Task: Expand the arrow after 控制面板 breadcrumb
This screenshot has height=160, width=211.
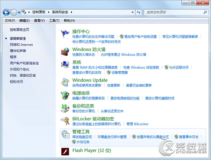Action: pyautogui.click(x=49, y=12)
